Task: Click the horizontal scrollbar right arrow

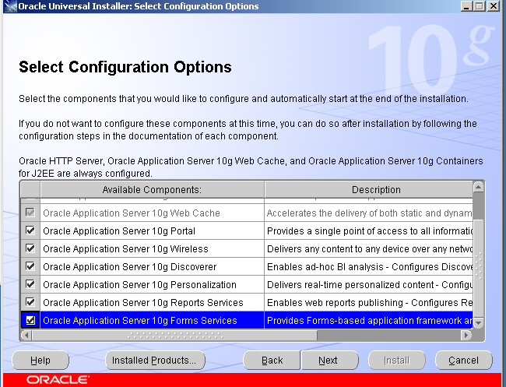Action: [x=466, y=335]
